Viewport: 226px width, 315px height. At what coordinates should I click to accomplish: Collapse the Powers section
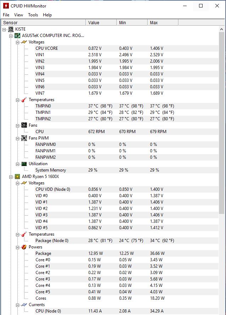tap(18, 247)
